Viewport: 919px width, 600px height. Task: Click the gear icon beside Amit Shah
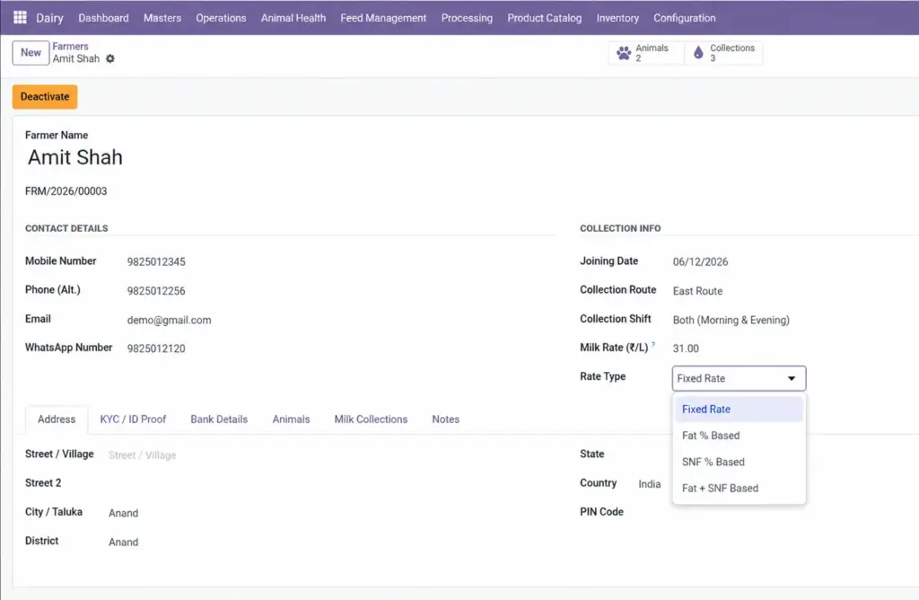click(x=110, y=58)
